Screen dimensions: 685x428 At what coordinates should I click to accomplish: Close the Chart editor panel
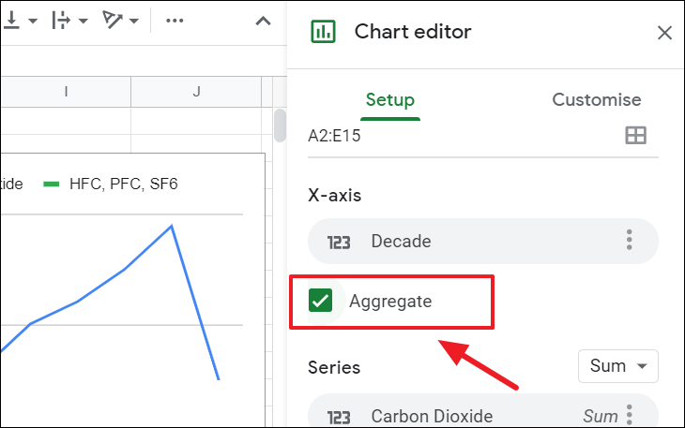(664, 33)
